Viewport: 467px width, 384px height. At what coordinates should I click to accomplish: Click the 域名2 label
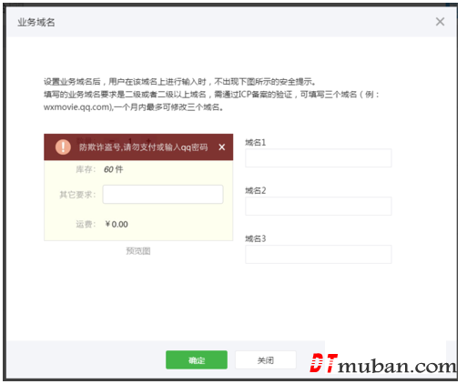pyautogui.click(x=256, y=190)
